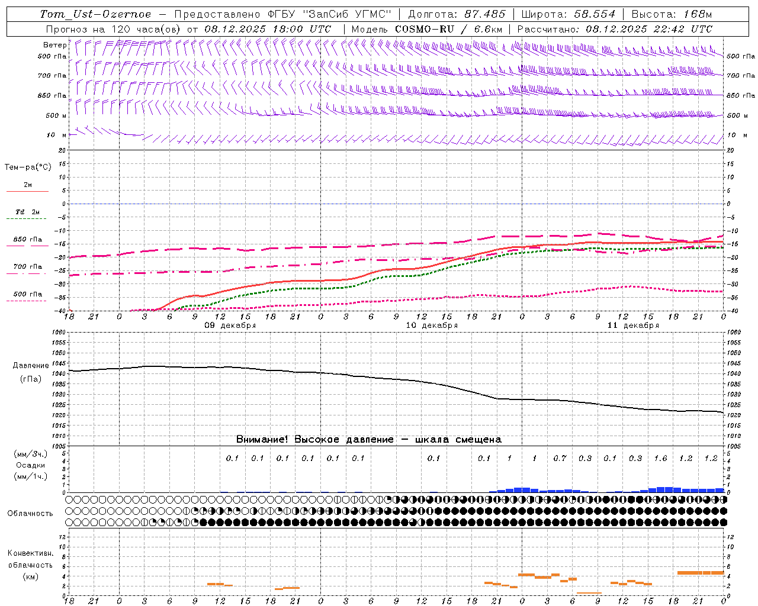Viewport: 758px width, 606px height.
Task: Click the 'Рассчитано: 08.12.2025 22:42 UTC' timestamp
Action: [x=615, y=29]
